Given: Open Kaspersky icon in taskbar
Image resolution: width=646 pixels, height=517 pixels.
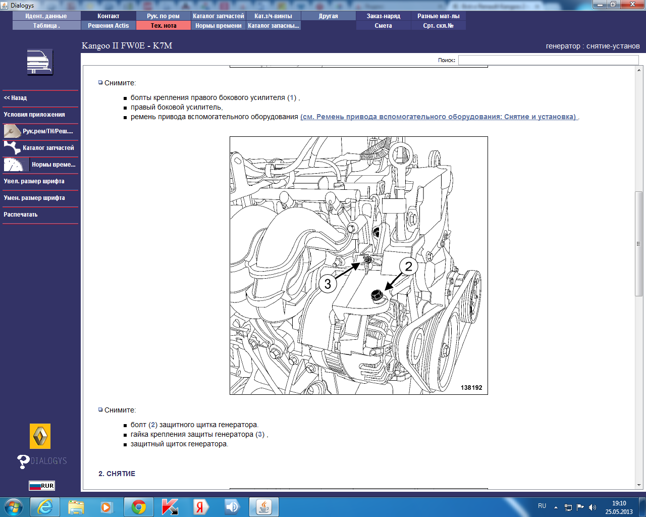Looking at the screenshot, I should (170, 507).
